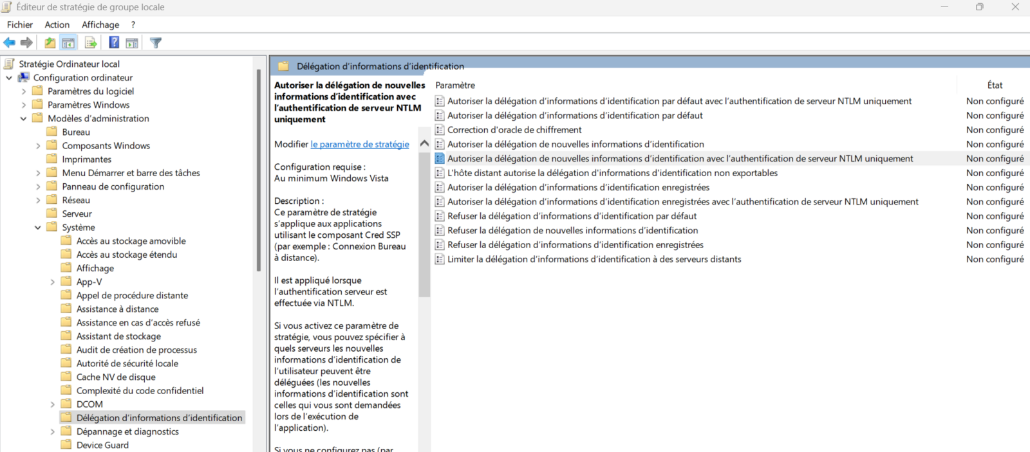Toggle the console tree pane icon
The width and height of the screenshot is (1030, 452).
(68, 43)
